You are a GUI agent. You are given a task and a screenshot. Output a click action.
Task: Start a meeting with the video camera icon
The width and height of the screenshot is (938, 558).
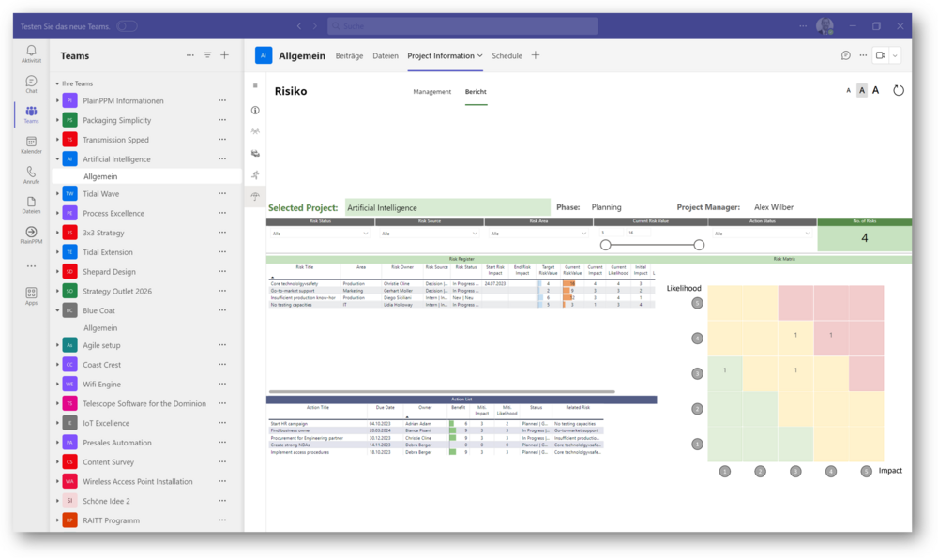coord(880,55)
